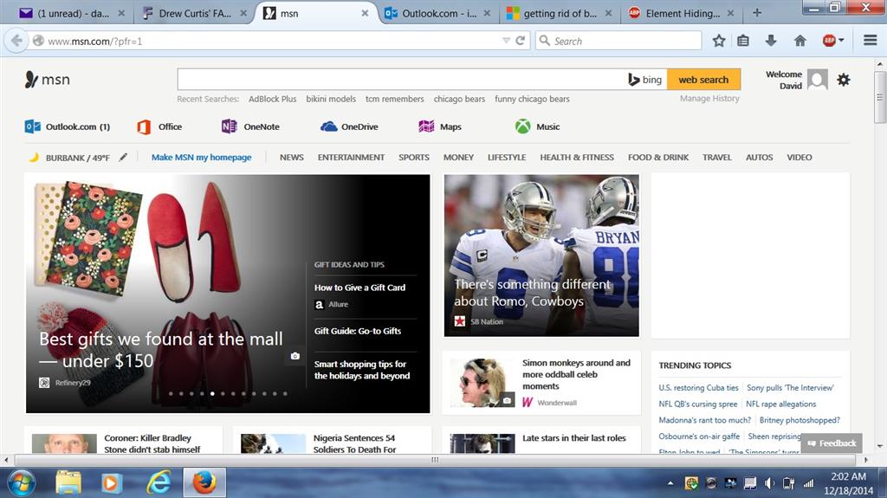
Task: Open MSN settings gear icon
Action: coord(844,80)
